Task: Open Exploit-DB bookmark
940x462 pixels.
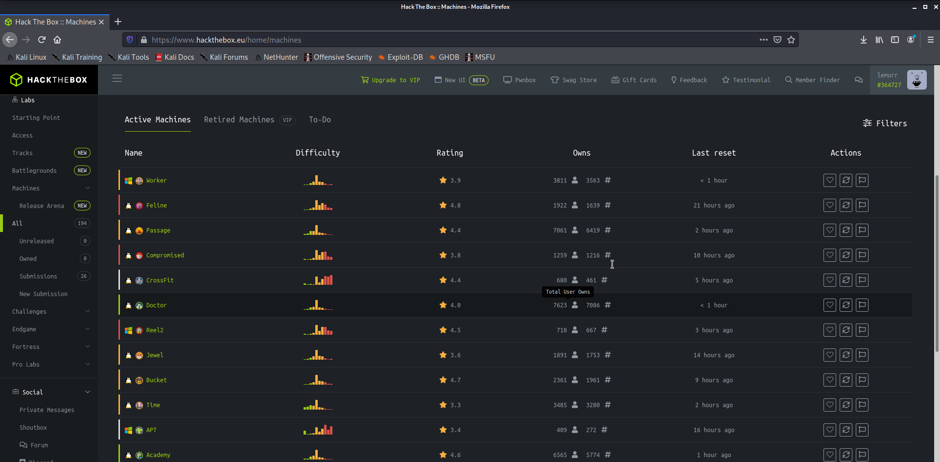Action: [x=400, y=57]
